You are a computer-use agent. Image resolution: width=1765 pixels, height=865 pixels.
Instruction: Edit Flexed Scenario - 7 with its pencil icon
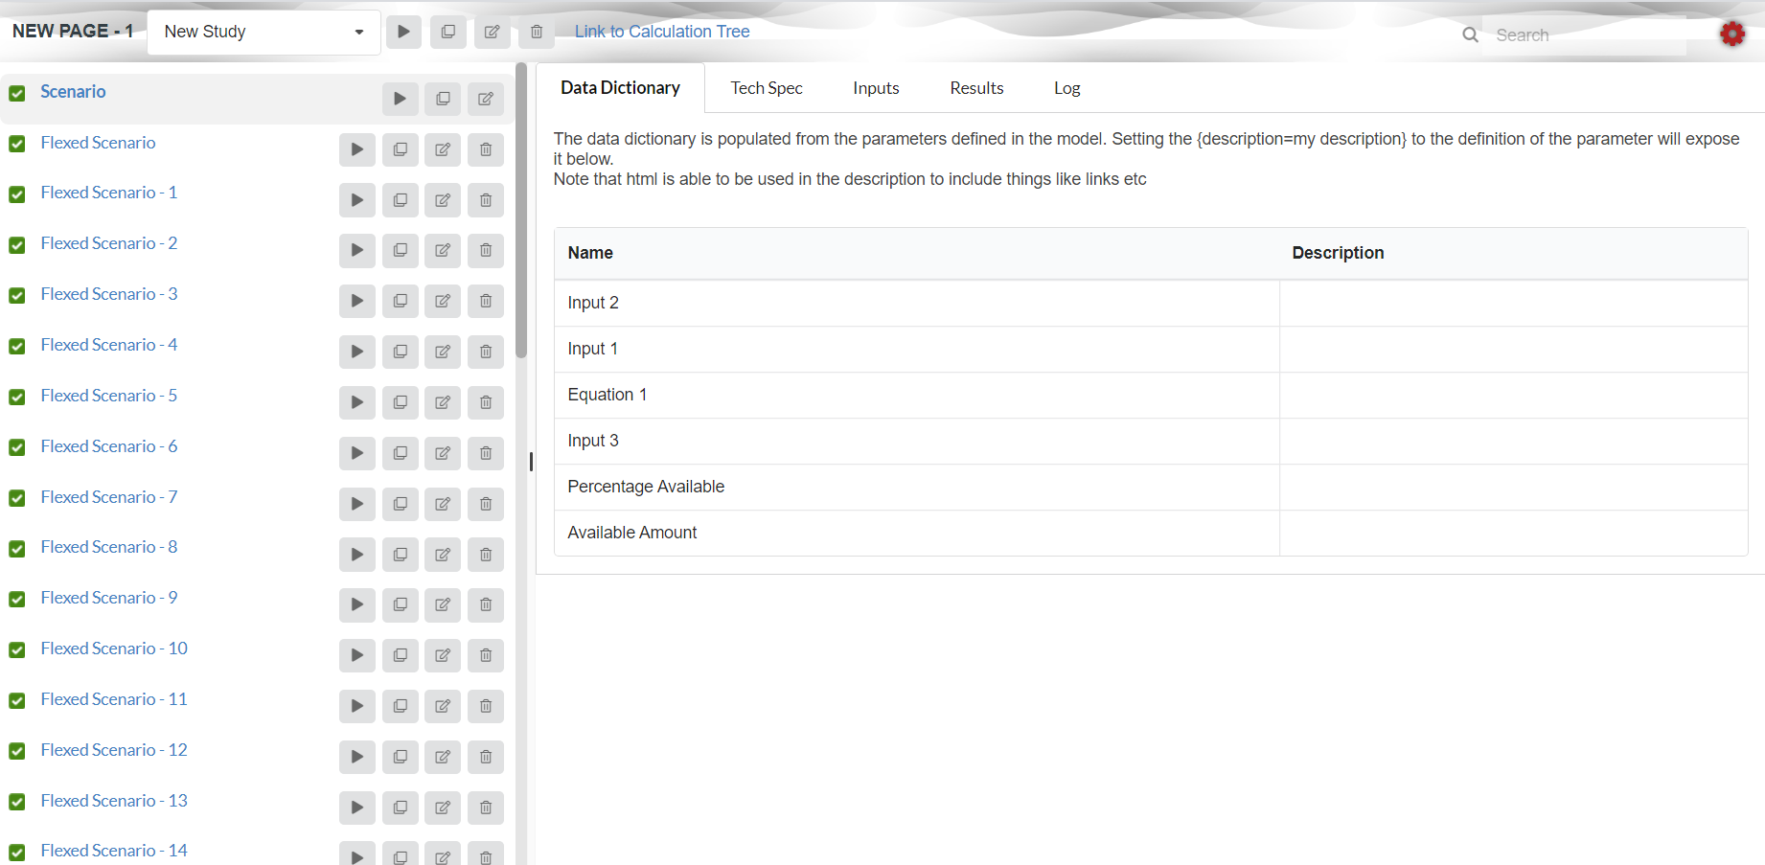coord(443,504)
